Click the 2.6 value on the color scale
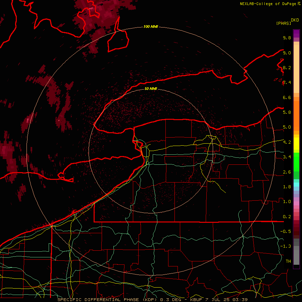The height and width of the screenshot is (302, 302). coord(287,172)
